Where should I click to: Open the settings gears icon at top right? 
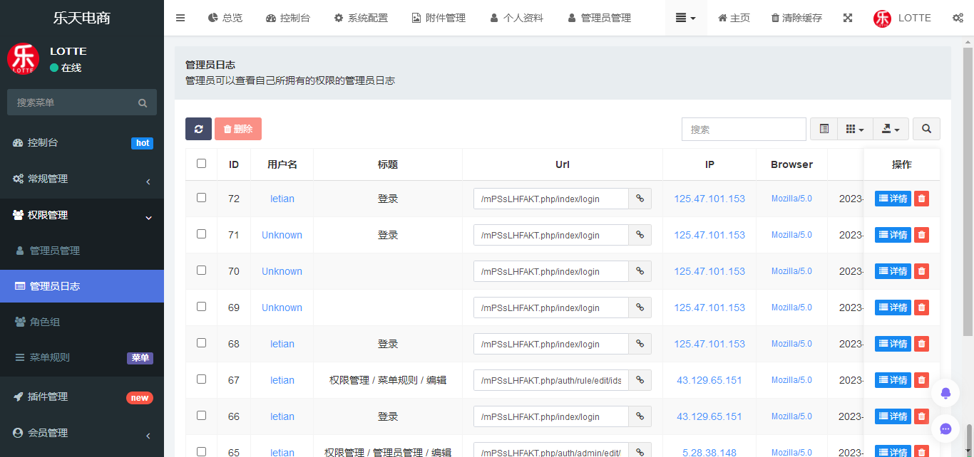click(958, 18)
